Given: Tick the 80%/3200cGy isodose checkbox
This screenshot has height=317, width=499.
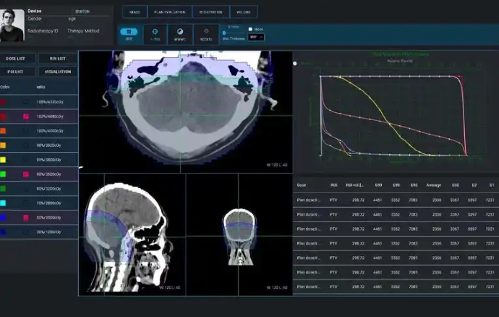Looking at the screenshot, I should tap(26, 189).
